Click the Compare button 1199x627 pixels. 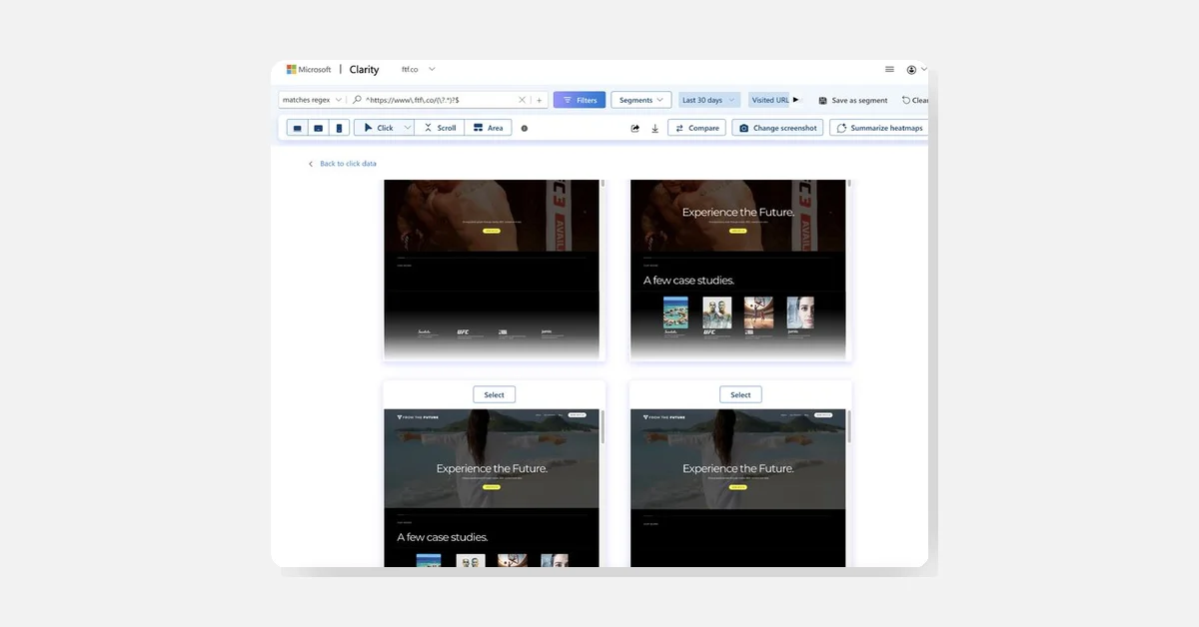click(x=696, y=128)
